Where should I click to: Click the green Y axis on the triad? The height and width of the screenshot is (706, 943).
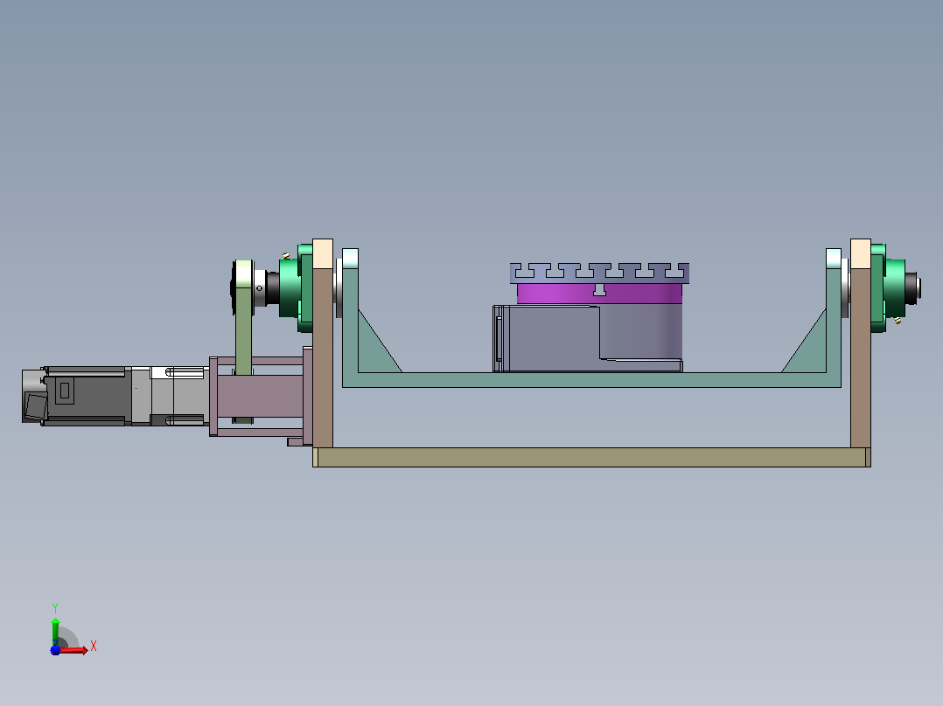55,632
